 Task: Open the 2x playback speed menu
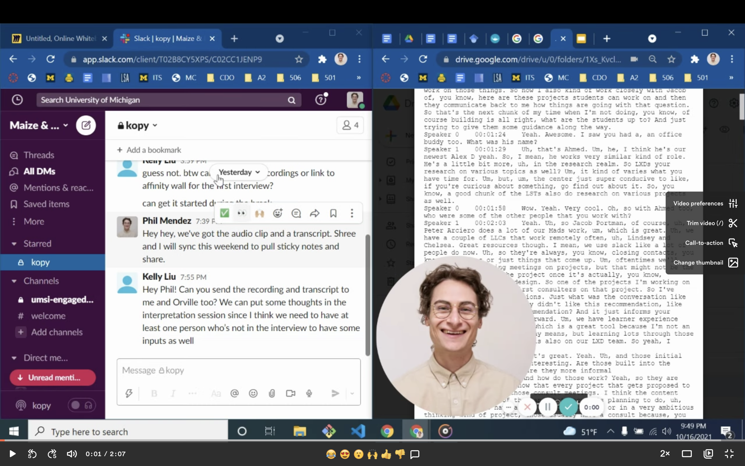665,454
